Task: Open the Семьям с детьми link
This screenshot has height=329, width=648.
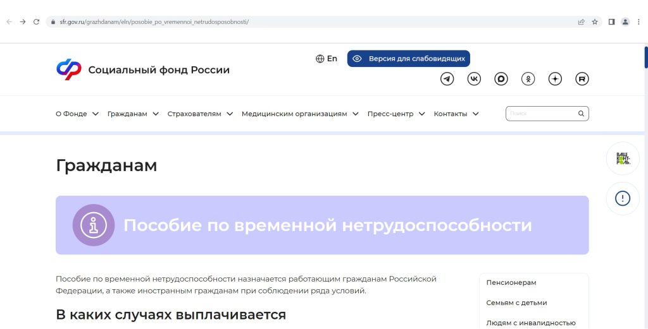Action: (516, 302)
